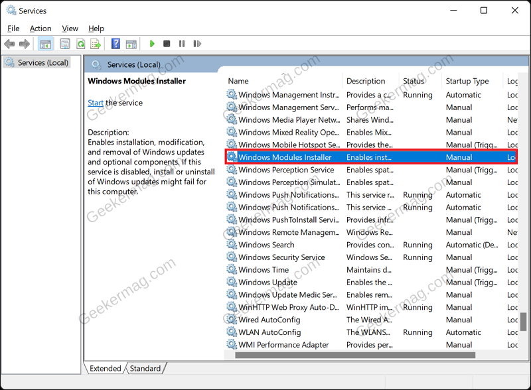This screenshot has width=531, height=390.
Task: Switch to the Standard tab
Action: click(x=145, y=368)
